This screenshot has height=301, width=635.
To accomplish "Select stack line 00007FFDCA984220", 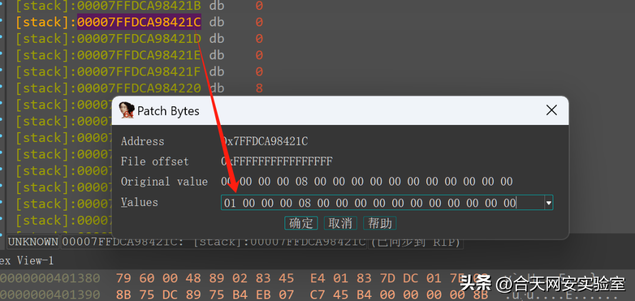I will tap(139, 88).
